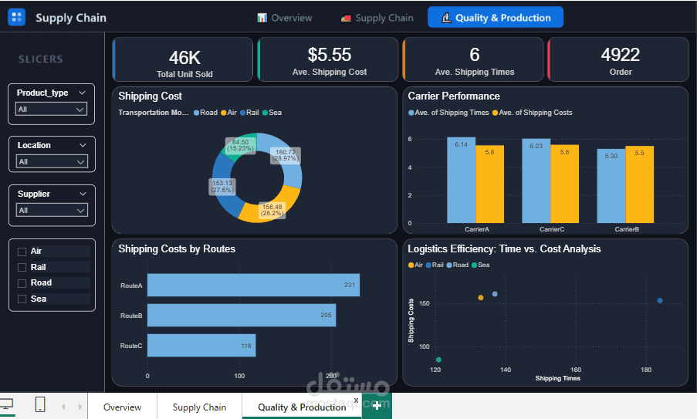Open the Overview page tab at bottom
Screen dimensions: 697x419
pos(122,407)
